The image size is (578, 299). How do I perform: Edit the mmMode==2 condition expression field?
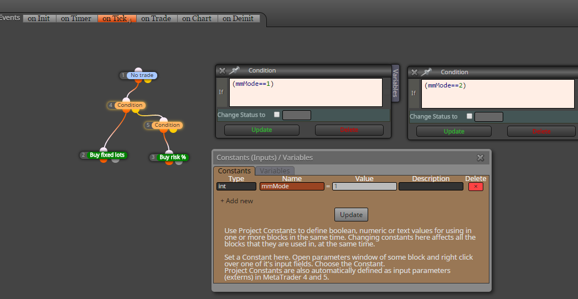click(498, 94)
